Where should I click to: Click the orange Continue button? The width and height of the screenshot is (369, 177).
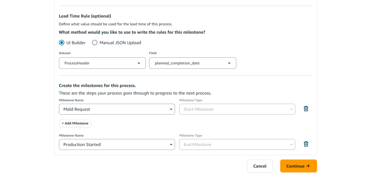(x=298, y=166)
